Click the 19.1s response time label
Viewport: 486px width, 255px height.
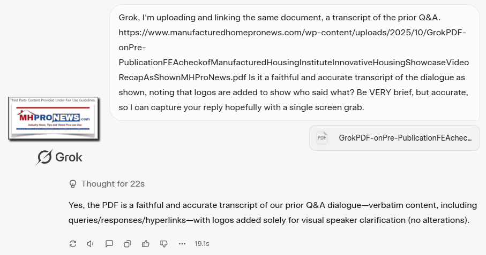click(201, 244)
